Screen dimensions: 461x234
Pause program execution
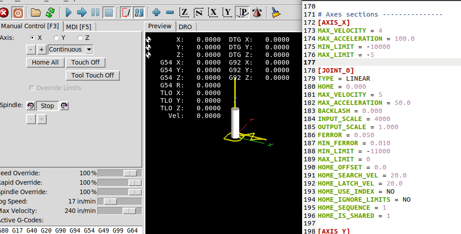[x=95, y=13]
